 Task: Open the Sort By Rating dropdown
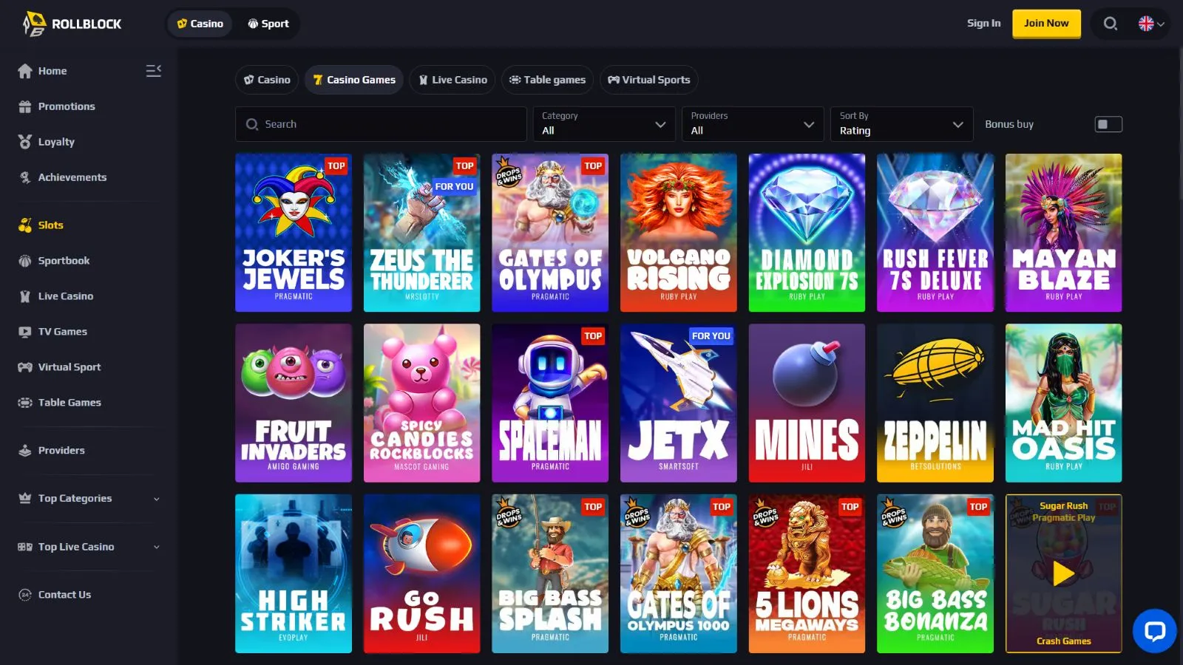(x=901, y=124)
